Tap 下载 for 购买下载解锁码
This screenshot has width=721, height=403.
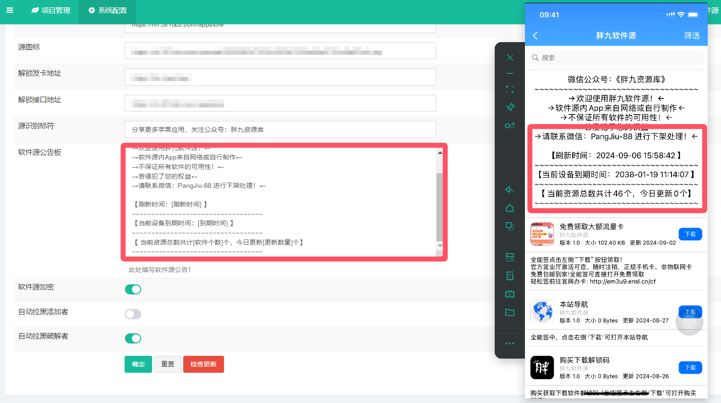690,368
